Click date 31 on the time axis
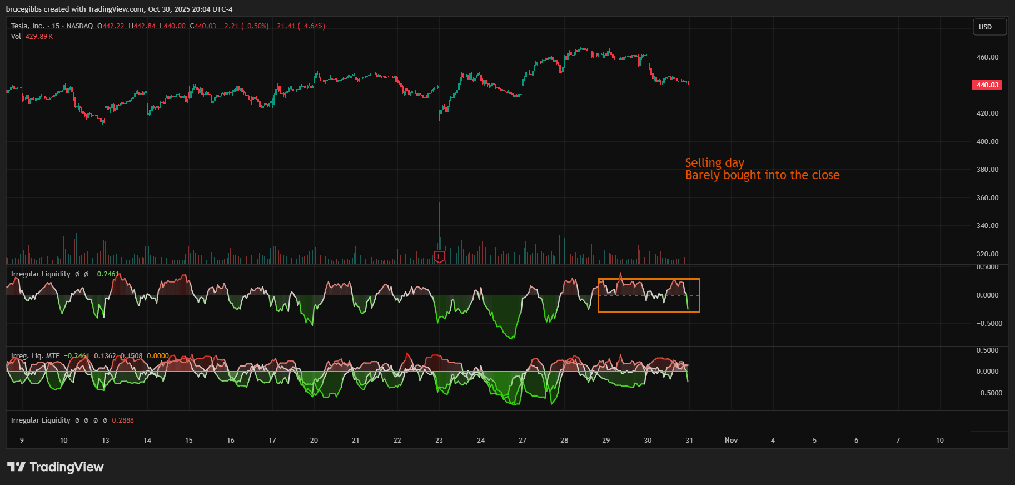Image resolution: width=1015 pixels, height=485 pixels. coord(689,441)
